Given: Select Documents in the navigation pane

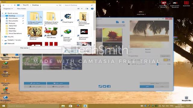Looking at the screenshot, I should [x=13, y=21].
